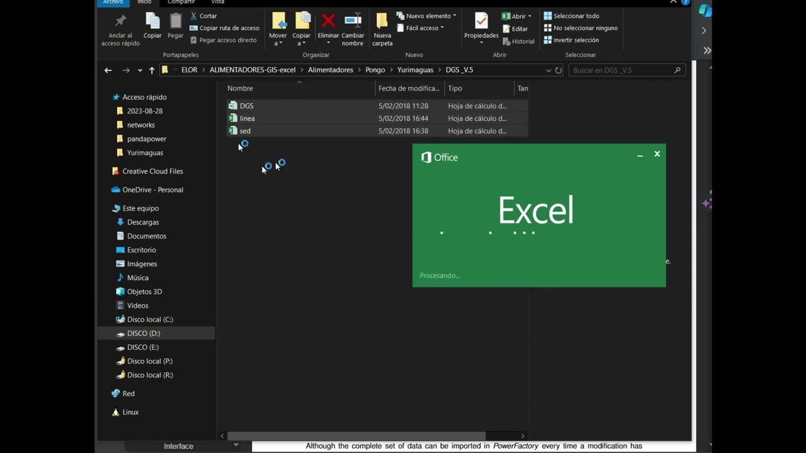Go back with the left arrow
This screenshot has height=453, width=806.
click(x=108, y=70)
